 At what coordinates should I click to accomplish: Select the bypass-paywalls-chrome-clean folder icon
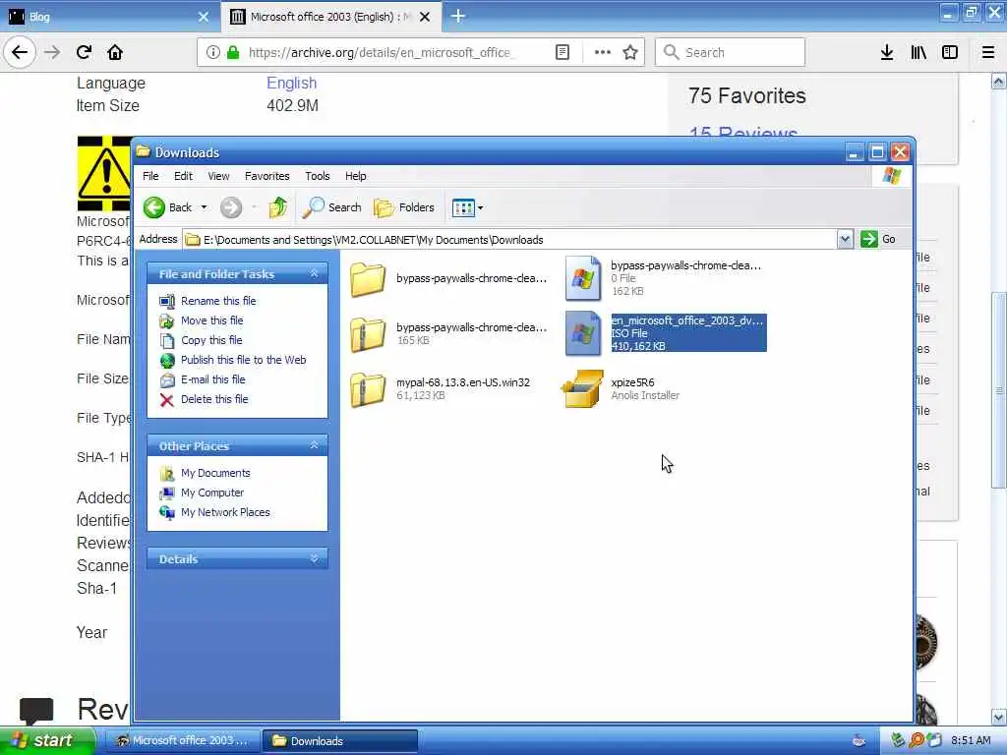368,278
